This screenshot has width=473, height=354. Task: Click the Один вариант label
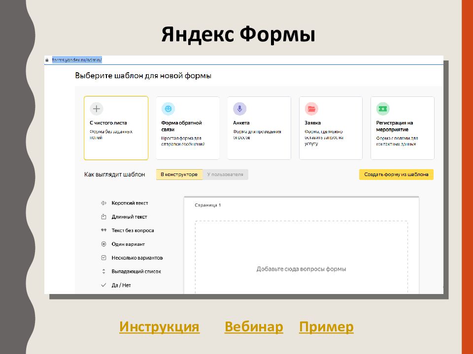[128, 244]
